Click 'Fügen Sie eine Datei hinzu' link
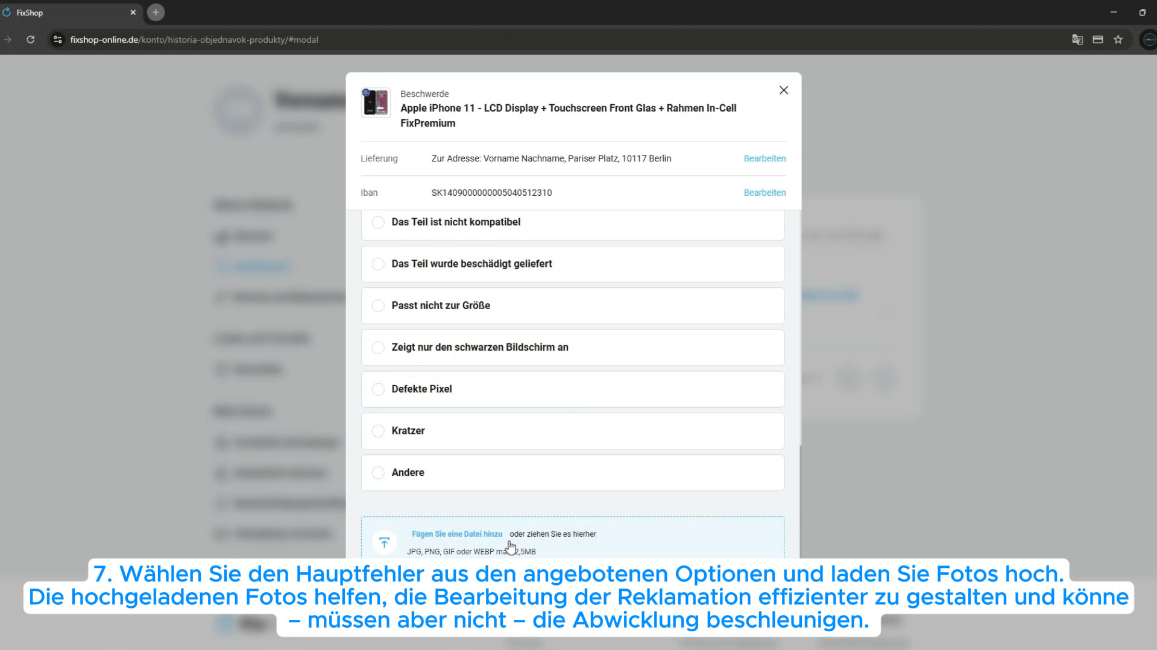Image resolution: width=1157 pixels, height=650 pixels. coord(456,534)
